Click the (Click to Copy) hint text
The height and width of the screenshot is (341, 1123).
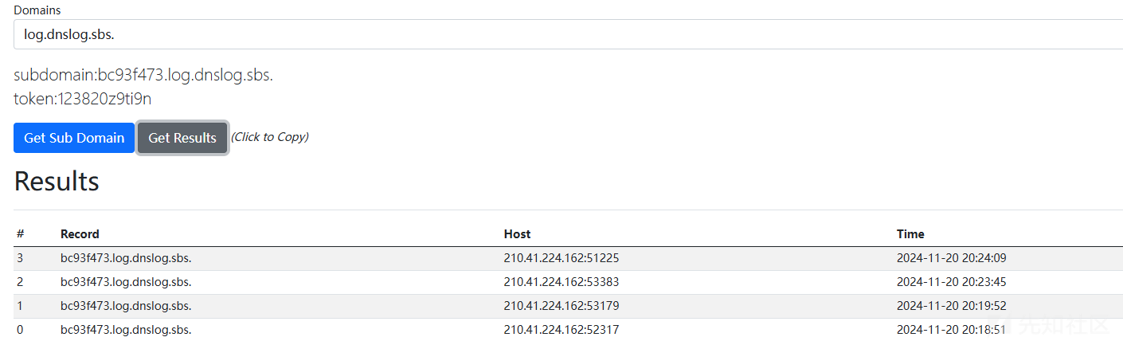(x=270, y=137)
